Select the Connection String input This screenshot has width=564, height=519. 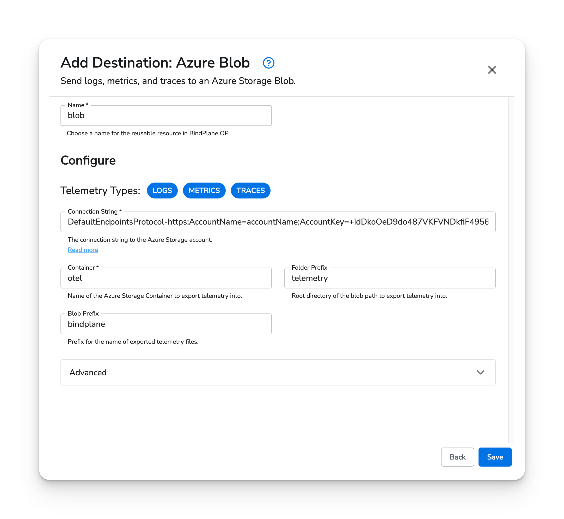tap(278, 222)
